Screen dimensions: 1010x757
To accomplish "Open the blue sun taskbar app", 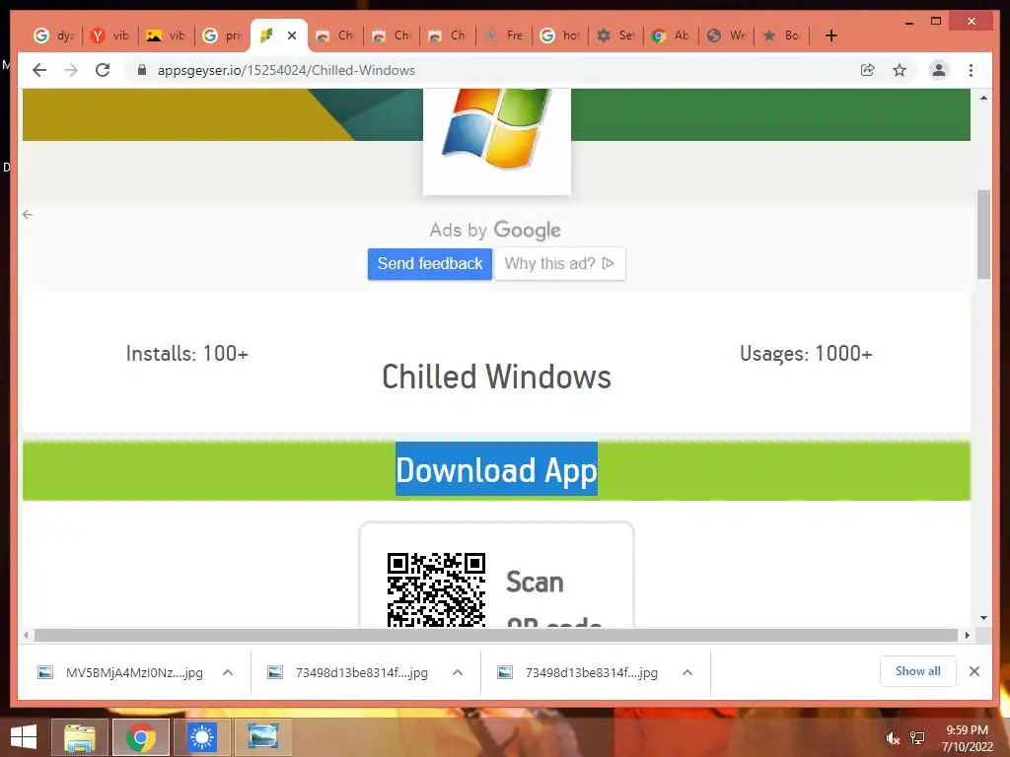I will pyautogui.click(x=202, y=737).
